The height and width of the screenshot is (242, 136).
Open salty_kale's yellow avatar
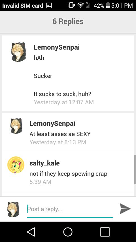[x=16, y=165]
